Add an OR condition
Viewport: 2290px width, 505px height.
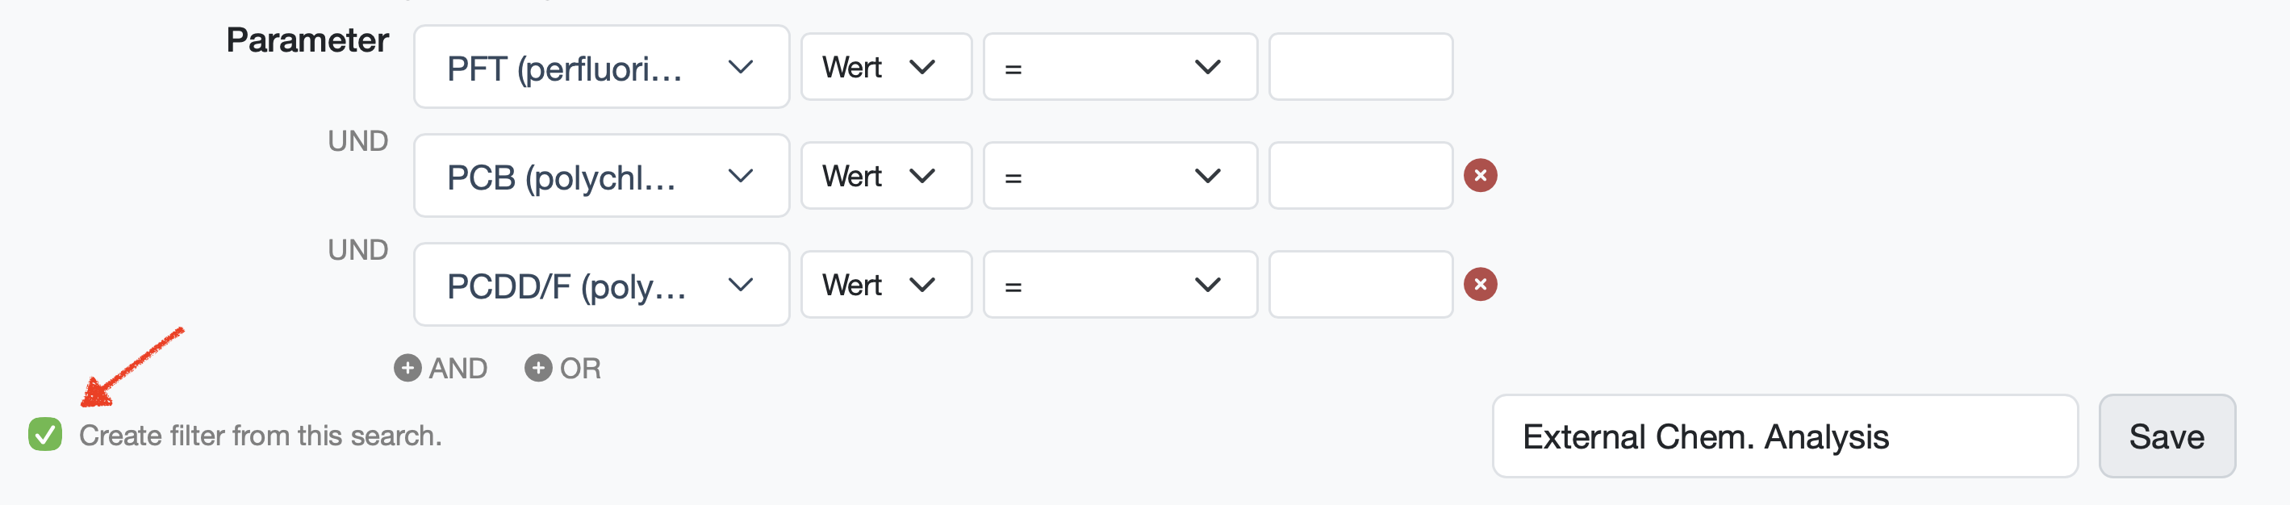pyautogui.click(x=562, y=368)
